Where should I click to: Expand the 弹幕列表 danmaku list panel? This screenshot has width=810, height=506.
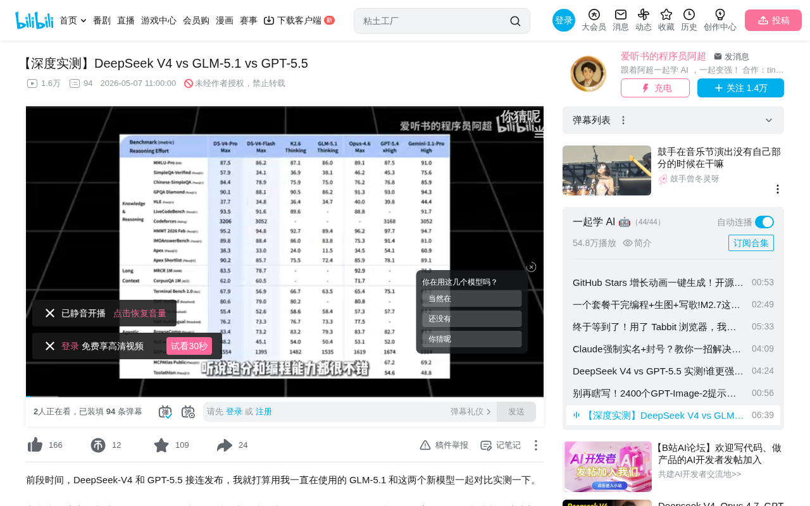769,120
